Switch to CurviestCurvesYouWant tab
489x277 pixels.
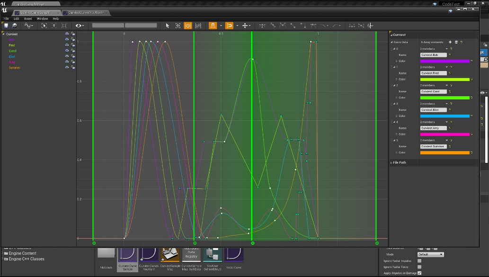click(86, 12)
